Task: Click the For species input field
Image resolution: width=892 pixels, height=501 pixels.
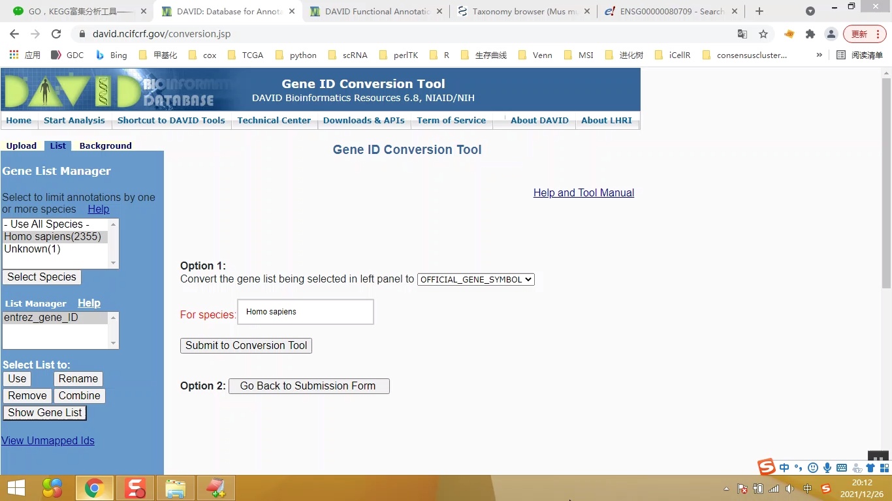Action: (x=305, y=312)
